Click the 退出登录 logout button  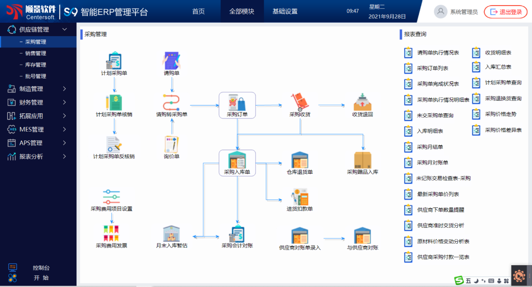[x=506, y=12]
